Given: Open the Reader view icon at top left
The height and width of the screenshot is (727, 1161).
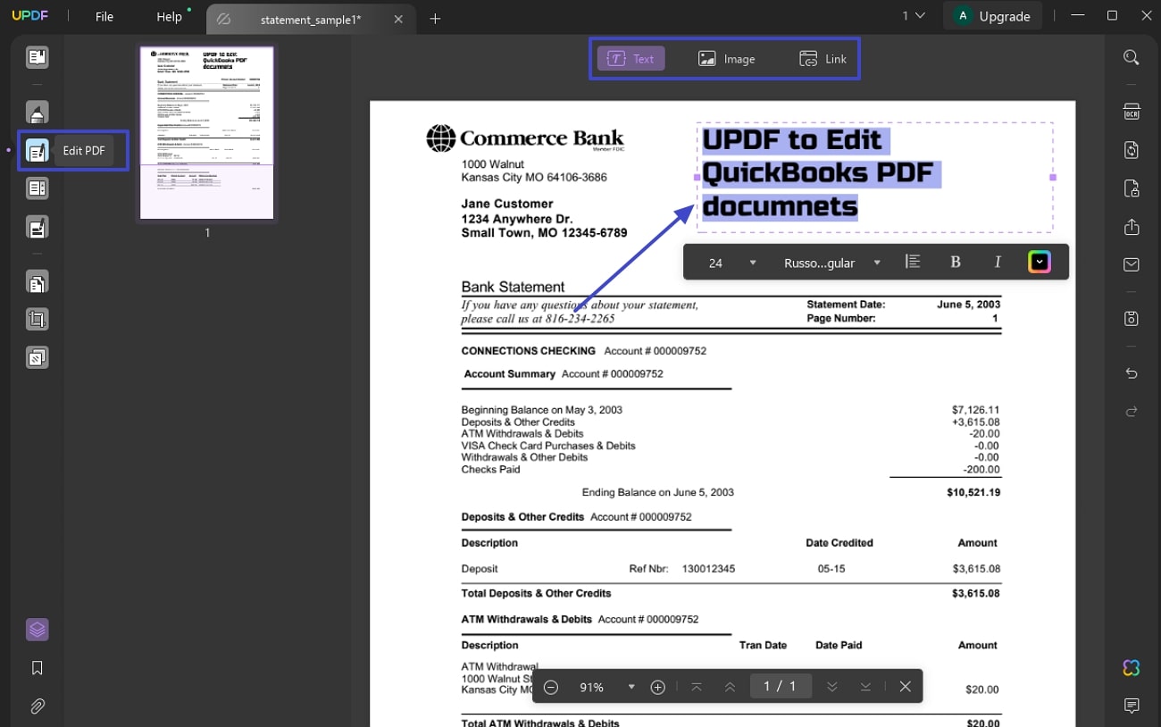Looking at the screenshot, I should click(37, 56).
